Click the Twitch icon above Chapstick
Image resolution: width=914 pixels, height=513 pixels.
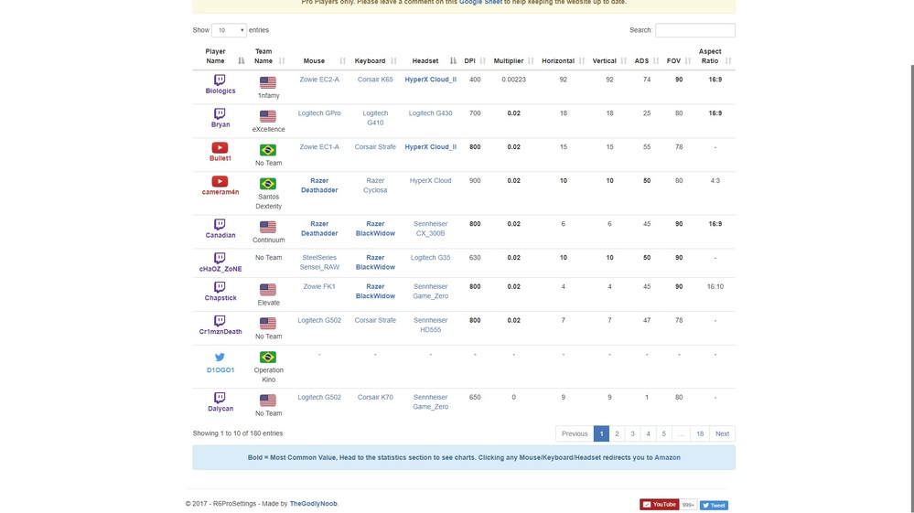click(220, 287)
